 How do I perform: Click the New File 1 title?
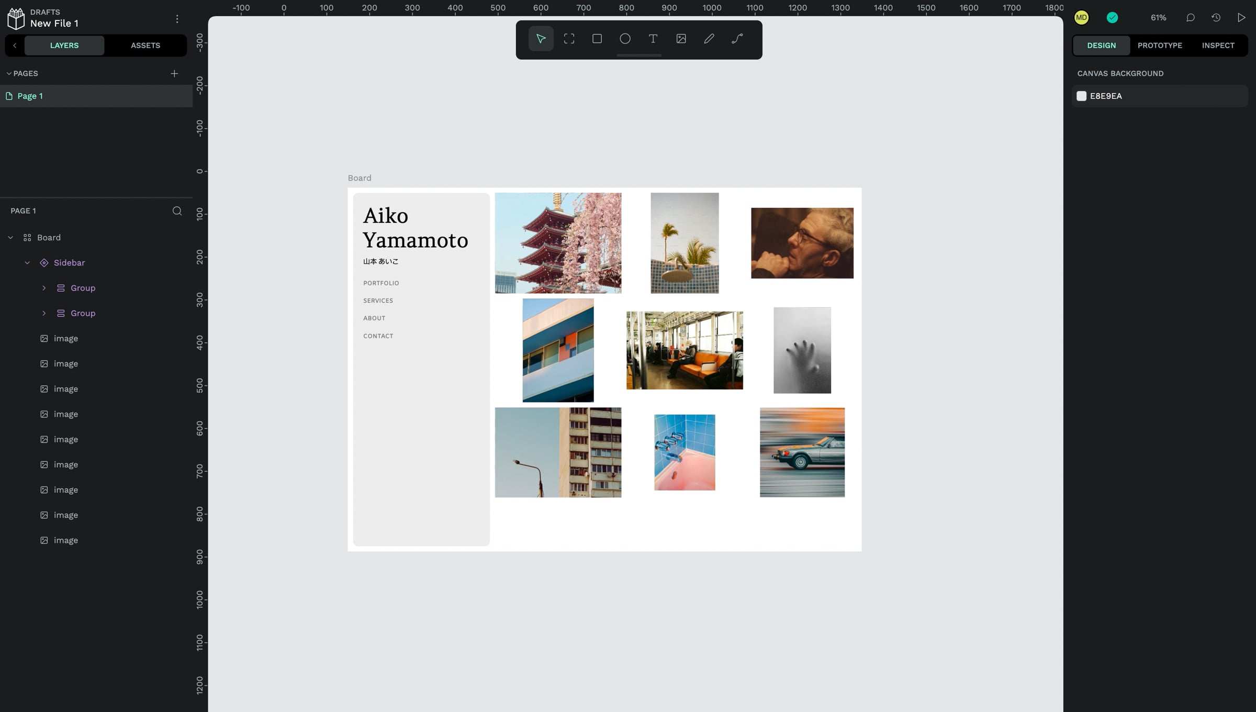pyautogui.click(x=54, y=24)
